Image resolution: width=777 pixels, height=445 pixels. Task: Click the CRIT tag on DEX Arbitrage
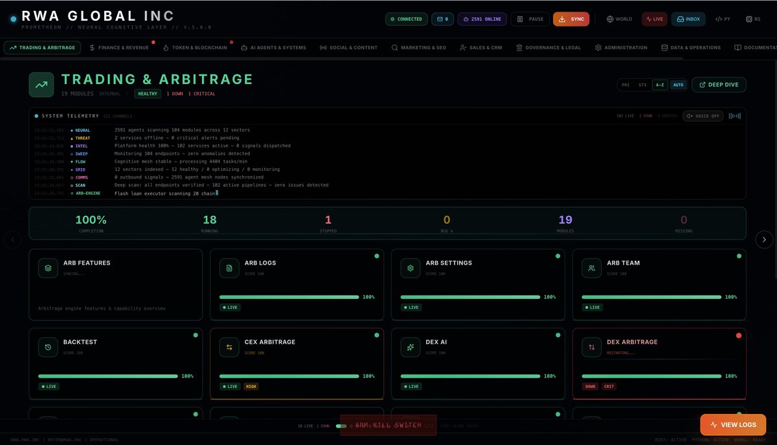[x=609, y=386]
